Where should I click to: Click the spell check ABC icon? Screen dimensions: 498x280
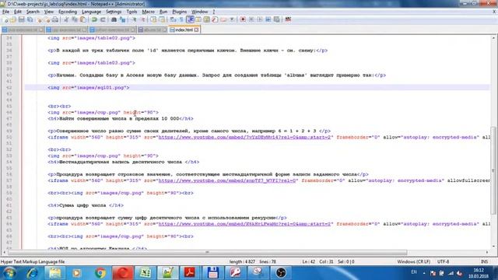[288, 19]
